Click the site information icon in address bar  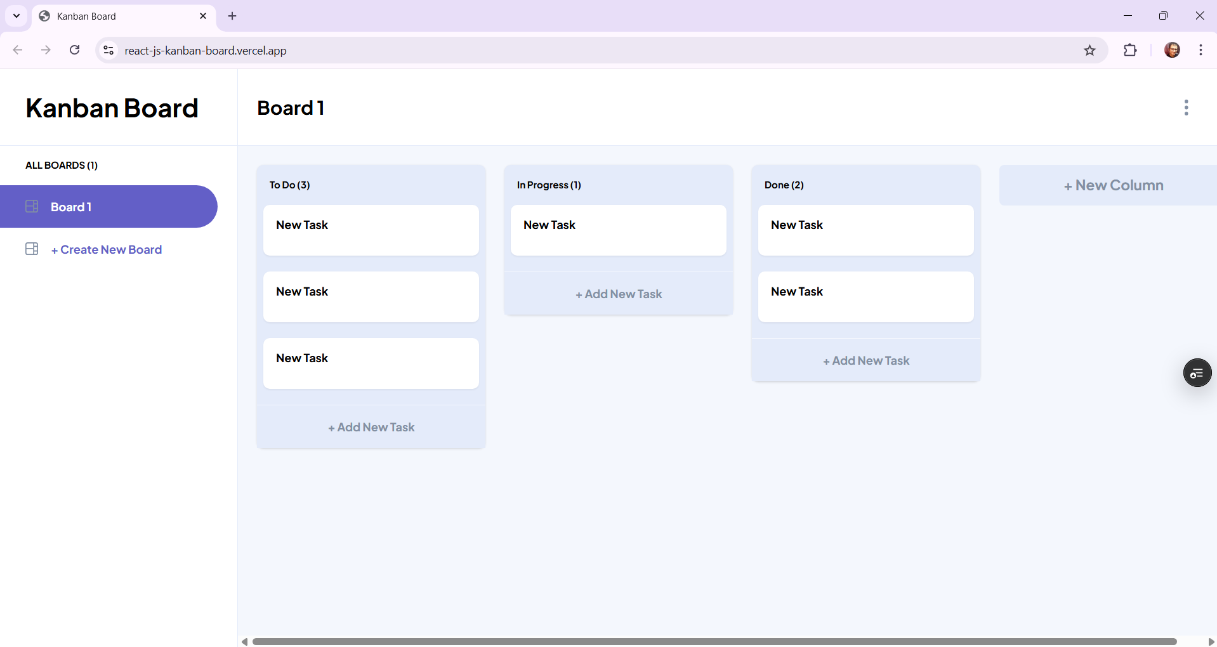(108, 50)
